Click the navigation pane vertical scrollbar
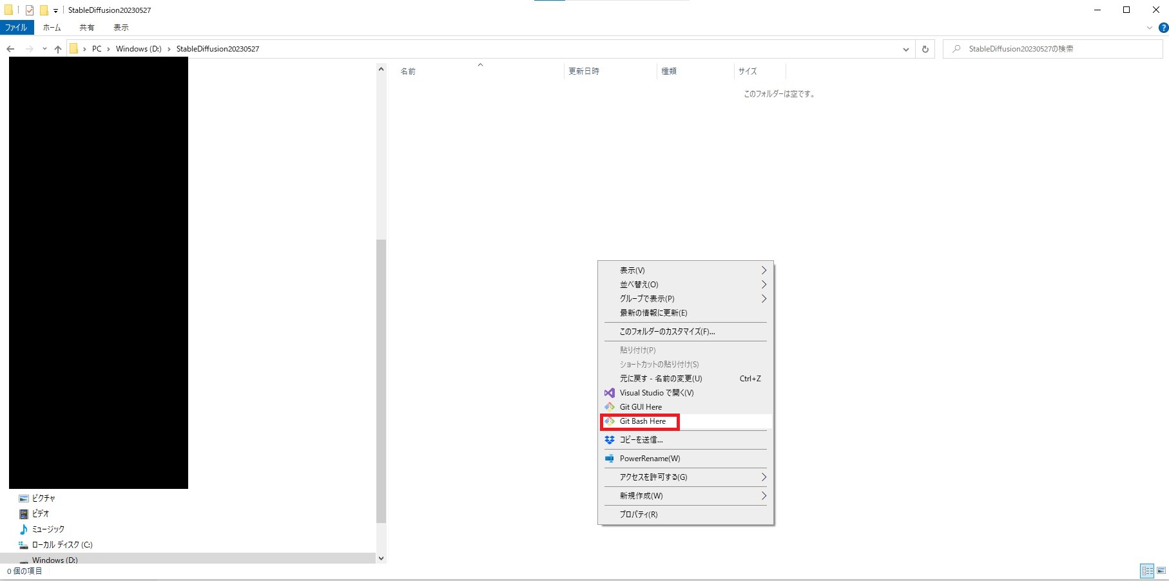This screenshot has height=581, width=1169. coord(381,380)
